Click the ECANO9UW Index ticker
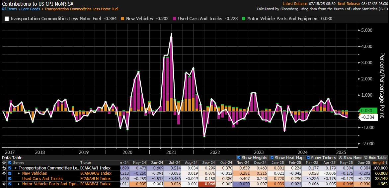 point(96,173)
